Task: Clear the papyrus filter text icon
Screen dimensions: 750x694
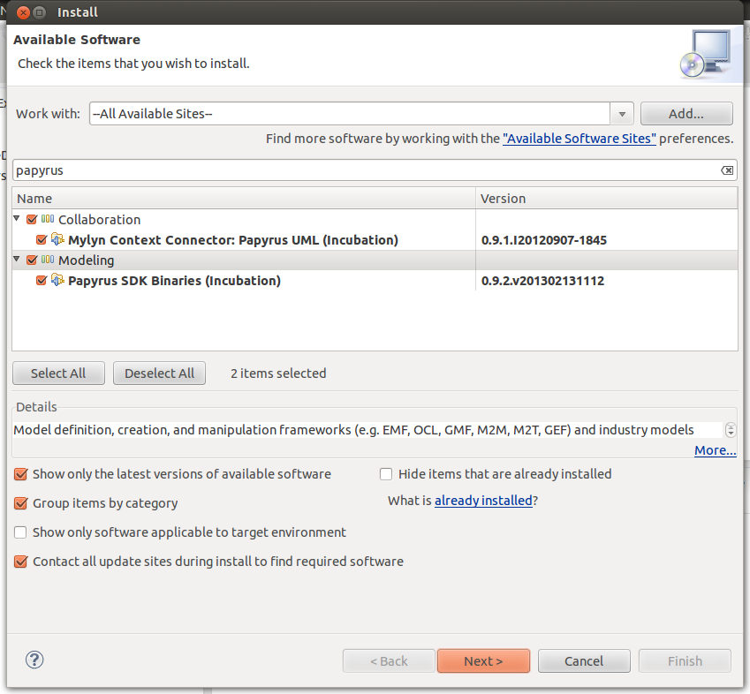Action: [x=726, y=170]
